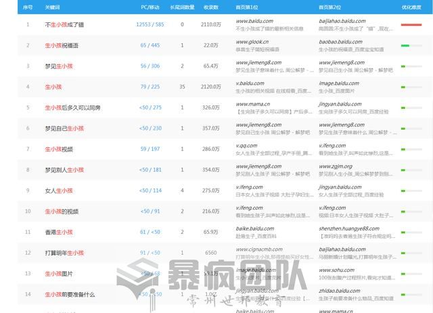Image resolution: width=433 pixels, height=313 pixels.
Task: Open keyword 打算明年生小孩
Action: (x=64, y=253)
